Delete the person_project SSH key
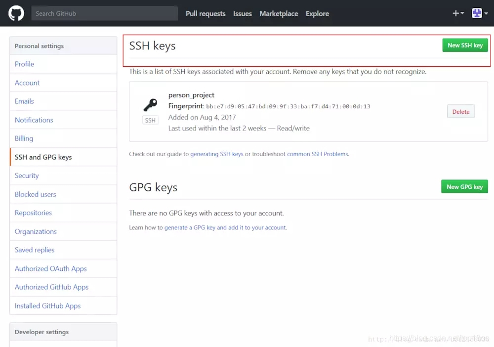This screenshot has height=347, width=494. (460, 112)
